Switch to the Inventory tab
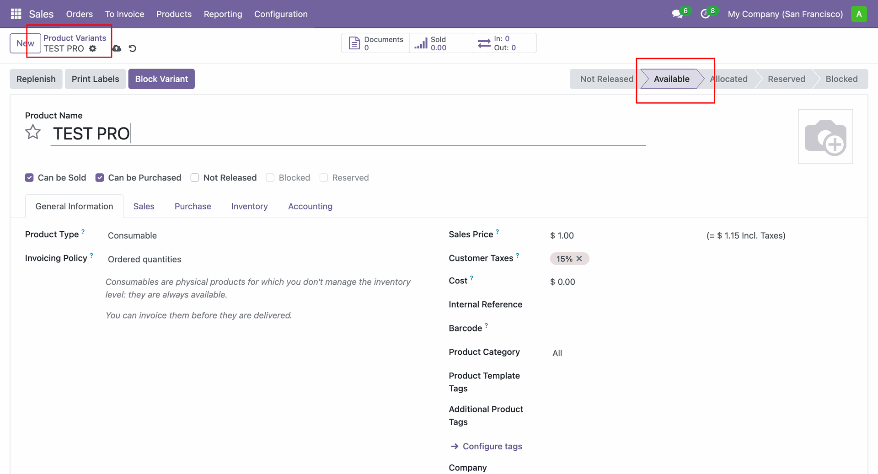This screenshot has height=474, width=878. 249,207
